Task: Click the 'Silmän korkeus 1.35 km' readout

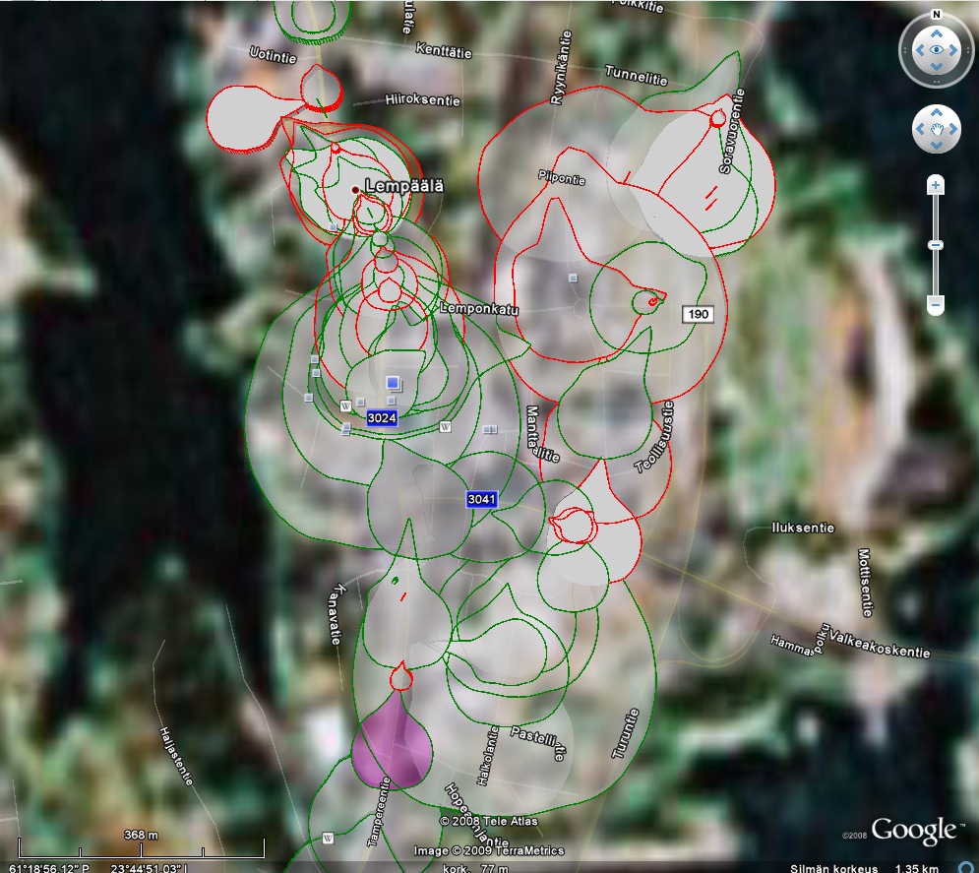Action: [864, 868]
